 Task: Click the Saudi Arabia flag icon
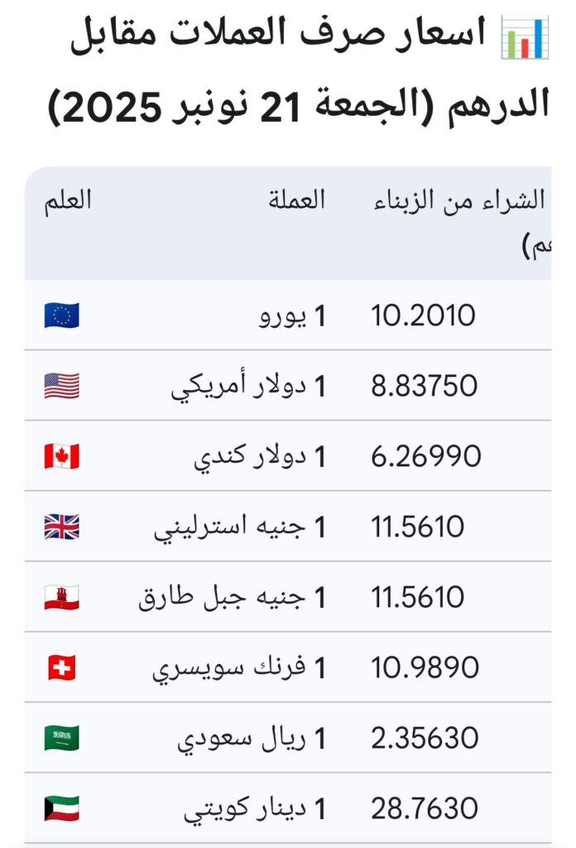pyautogui.click(x=62, y=738)
